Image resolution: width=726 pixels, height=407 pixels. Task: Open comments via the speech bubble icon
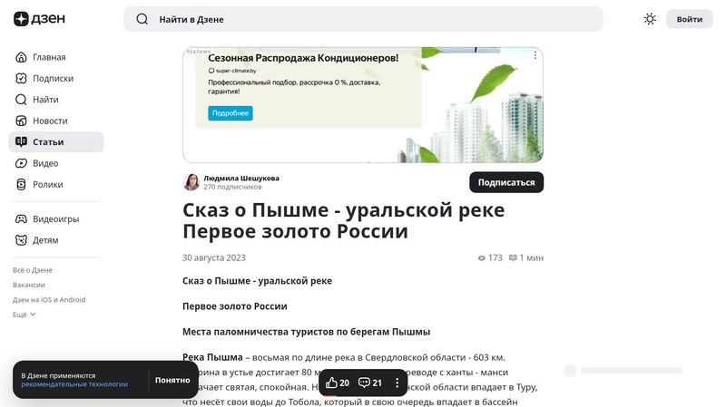coord(370,383)
